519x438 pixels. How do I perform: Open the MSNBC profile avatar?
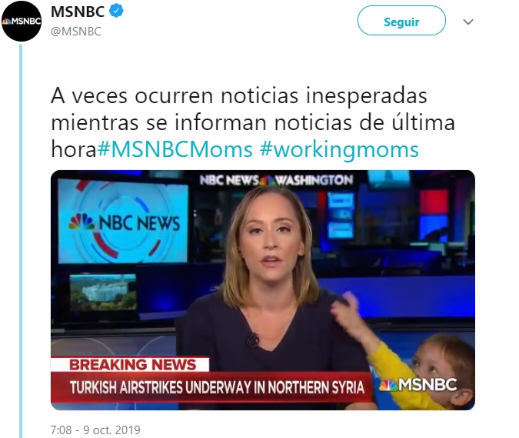(22, 22)
